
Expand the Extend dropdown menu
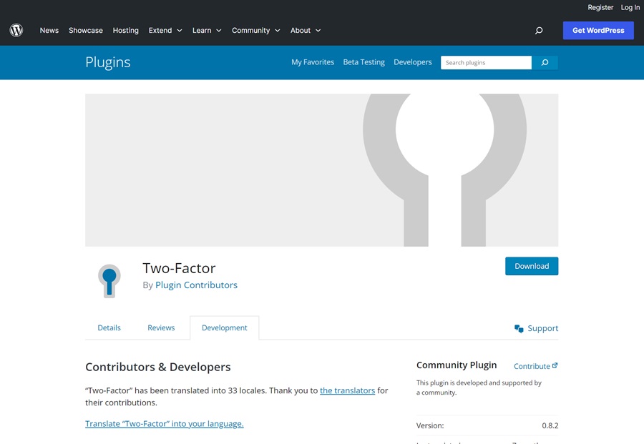(x=160, y=30)
